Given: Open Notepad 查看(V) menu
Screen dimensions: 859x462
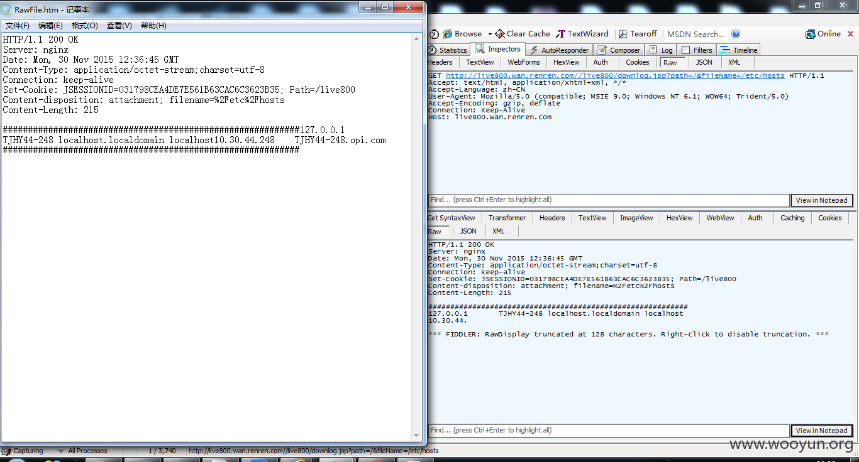Looking at the screenshot, I should click(x=119, y=26).
